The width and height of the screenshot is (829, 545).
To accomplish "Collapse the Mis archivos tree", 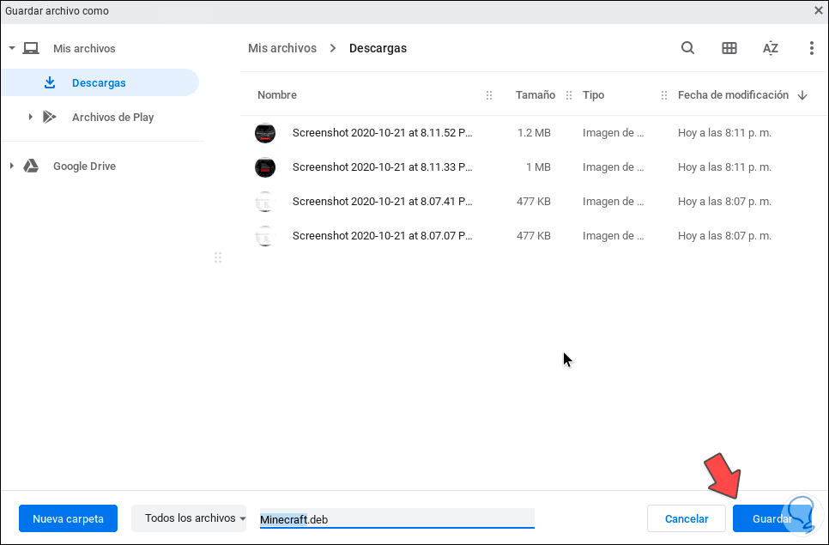I will tap(11, 48).
